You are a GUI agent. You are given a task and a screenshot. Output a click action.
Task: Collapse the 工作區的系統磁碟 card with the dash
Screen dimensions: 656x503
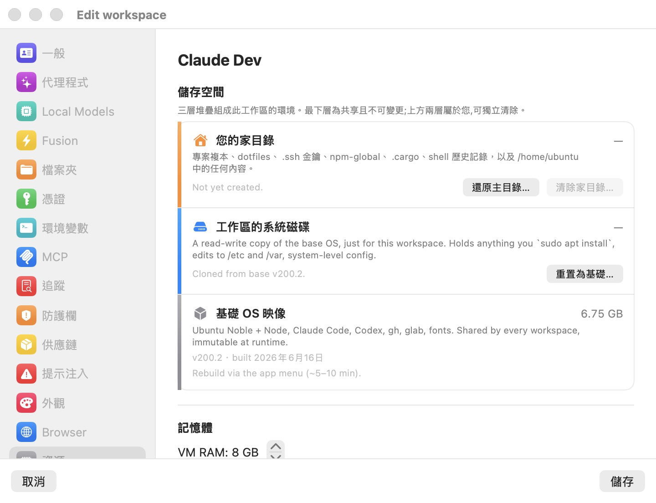click(618, 228)
